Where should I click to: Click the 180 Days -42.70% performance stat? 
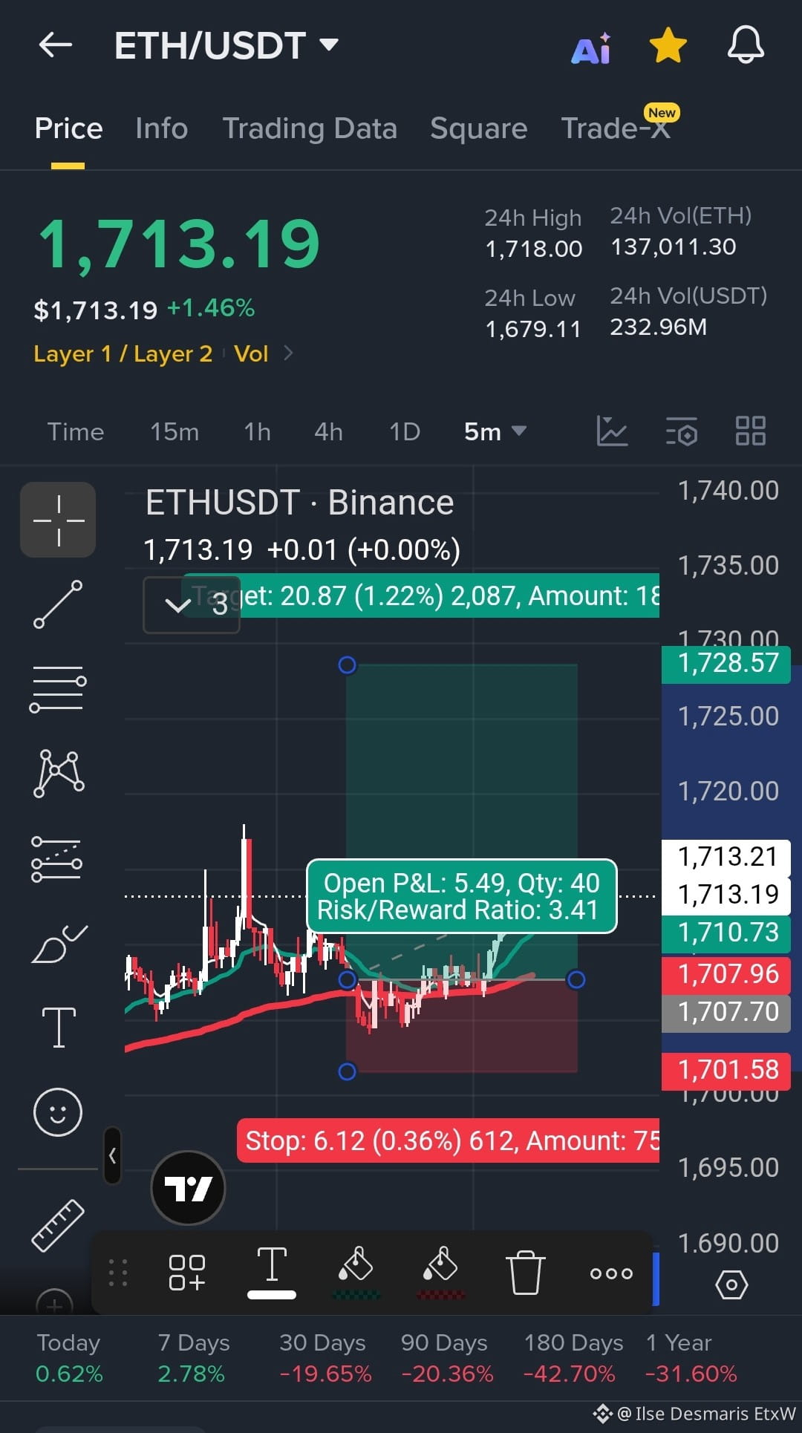(572, 1358)
